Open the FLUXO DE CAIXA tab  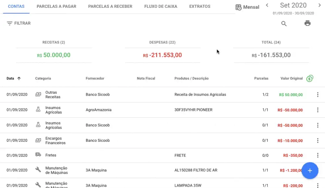pyautogui.click(x=161, y=6)
